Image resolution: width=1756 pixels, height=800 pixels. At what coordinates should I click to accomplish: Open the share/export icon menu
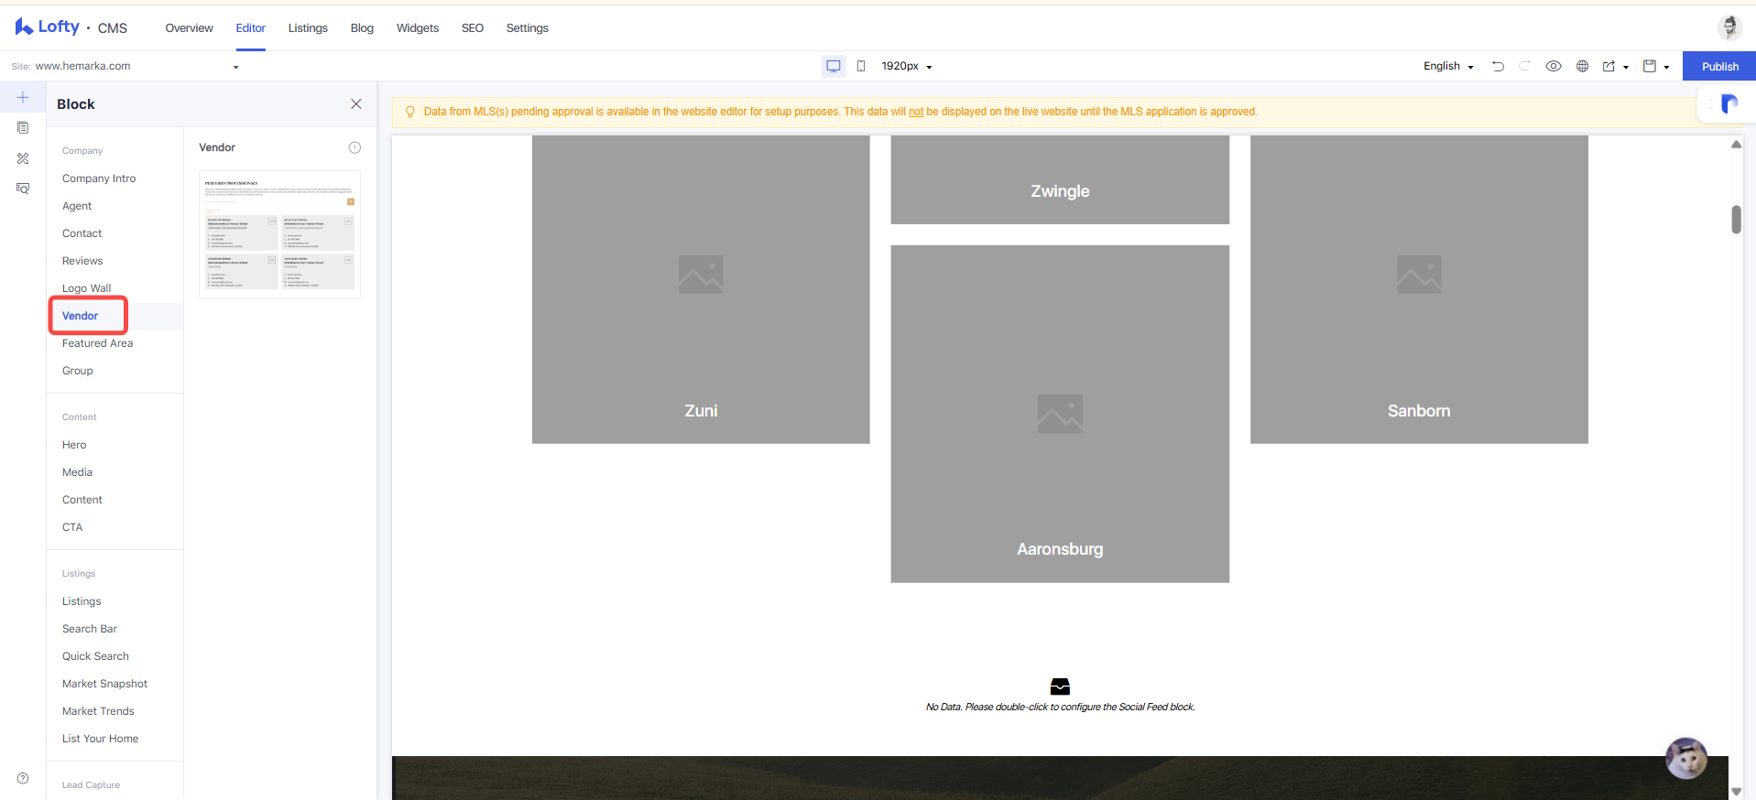[x=1615, y=66]
